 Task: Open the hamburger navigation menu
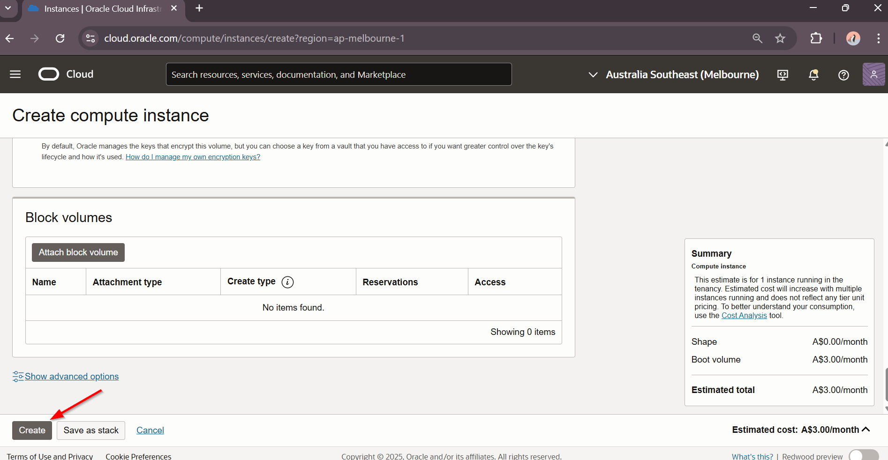[x=15, y=74]
